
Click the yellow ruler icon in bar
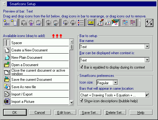(x=91, y=23)
